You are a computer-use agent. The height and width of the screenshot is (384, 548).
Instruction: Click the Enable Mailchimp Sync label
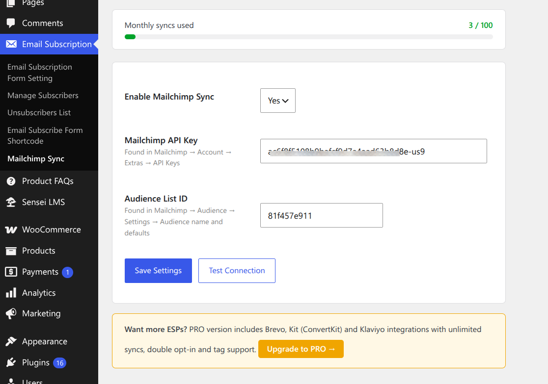(169, 97)
